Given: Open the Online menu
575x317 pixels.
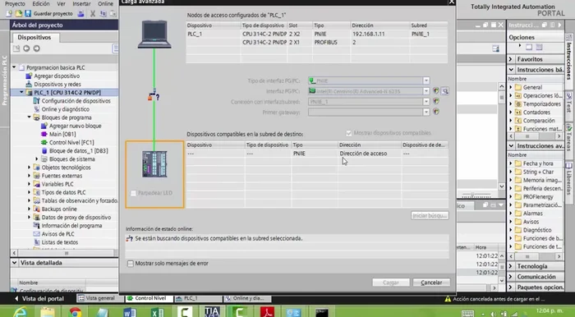Looking at the screenshot, I should pos(105,3).
